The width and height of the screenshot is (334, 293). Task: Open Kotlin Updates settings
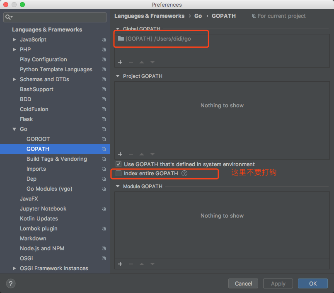pos(39,219)
